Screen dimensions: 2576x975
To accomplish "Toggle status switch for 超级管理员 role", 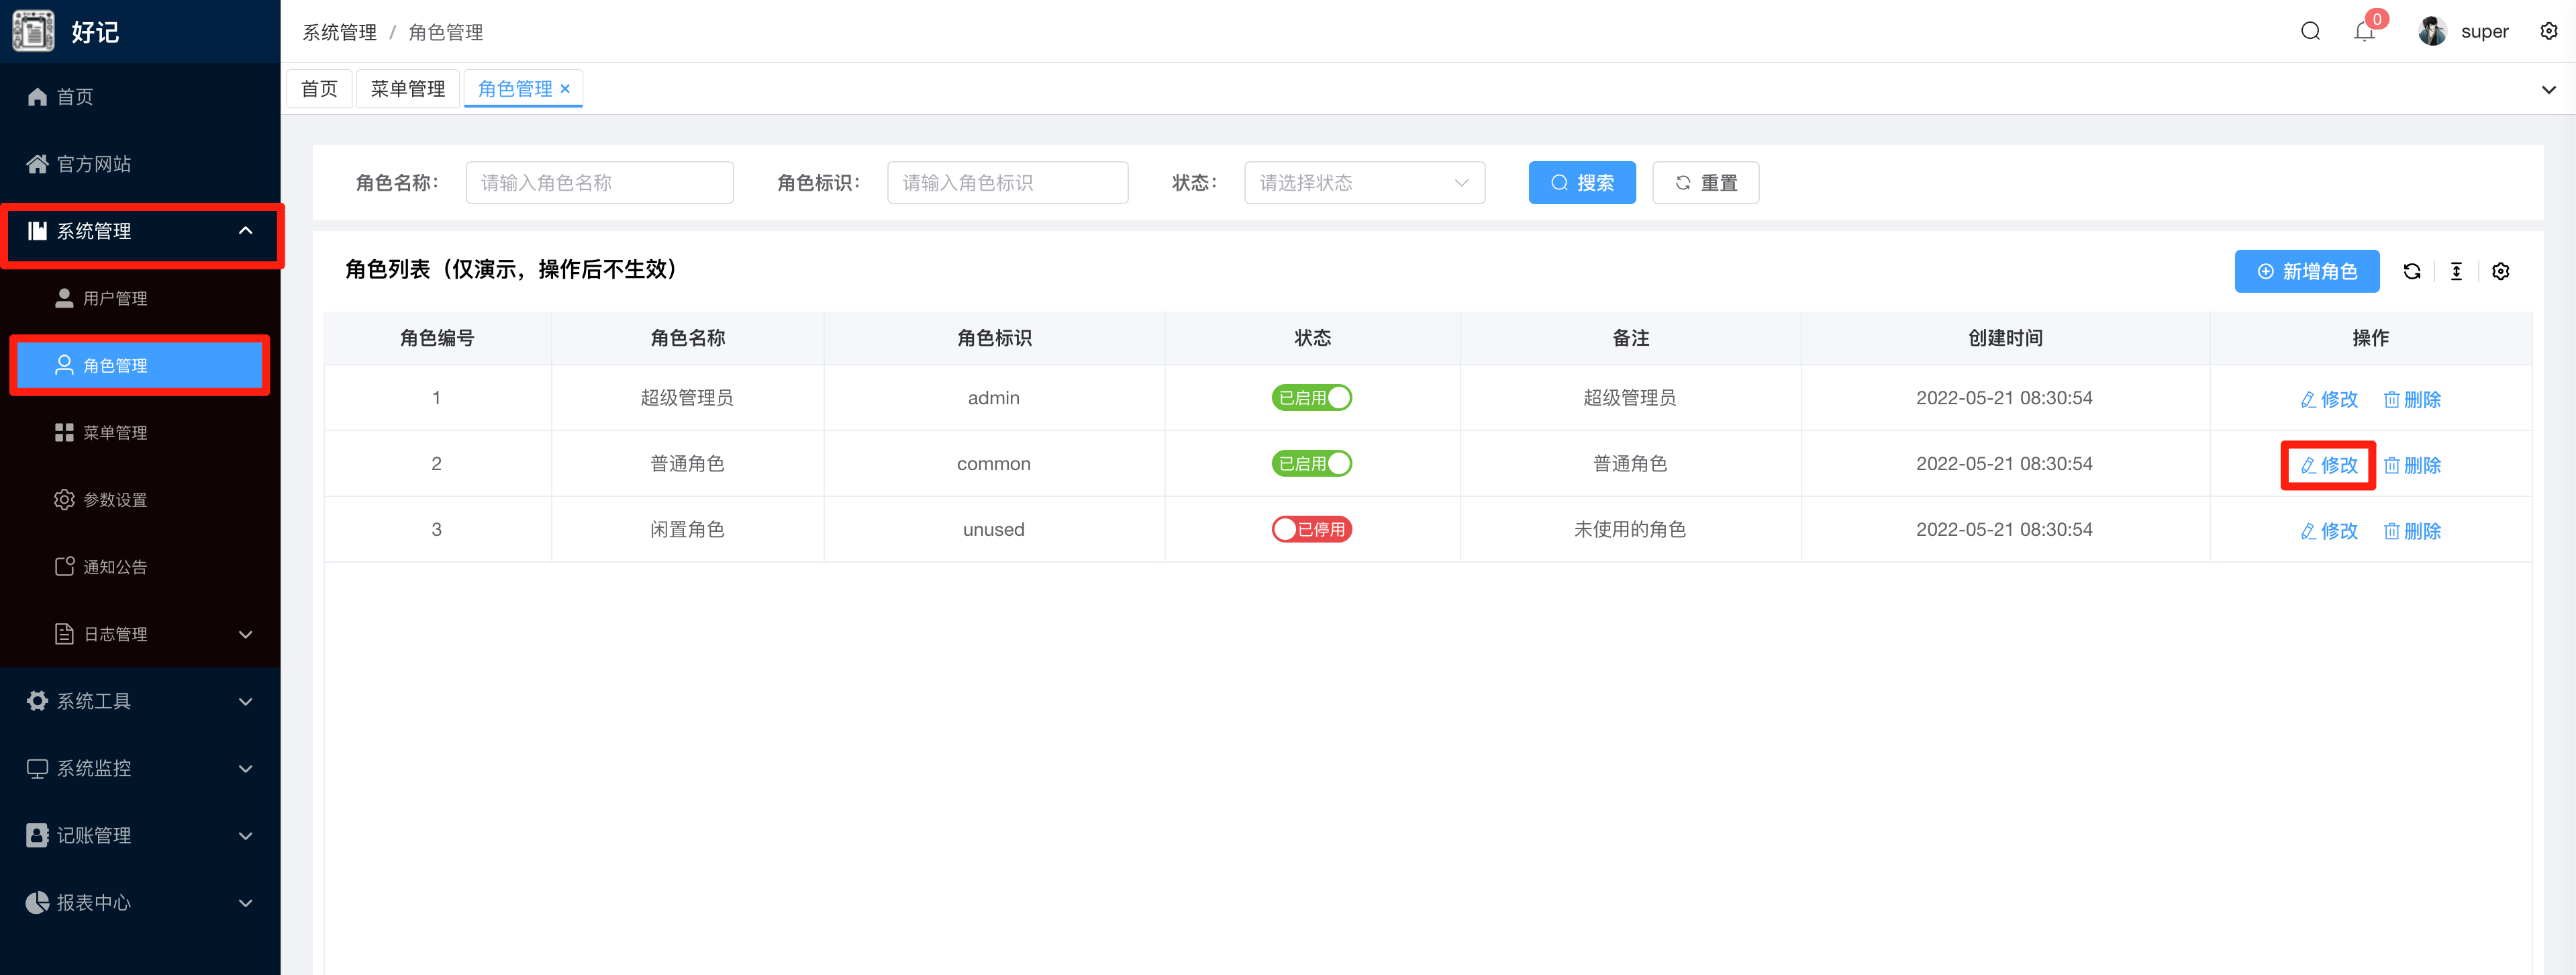I will (x=1311, y=398).
